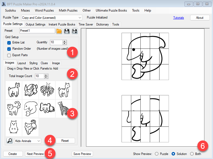Save preset with floppy disk icon
Screen dimensions: 213x159
(x=67, y=31)
